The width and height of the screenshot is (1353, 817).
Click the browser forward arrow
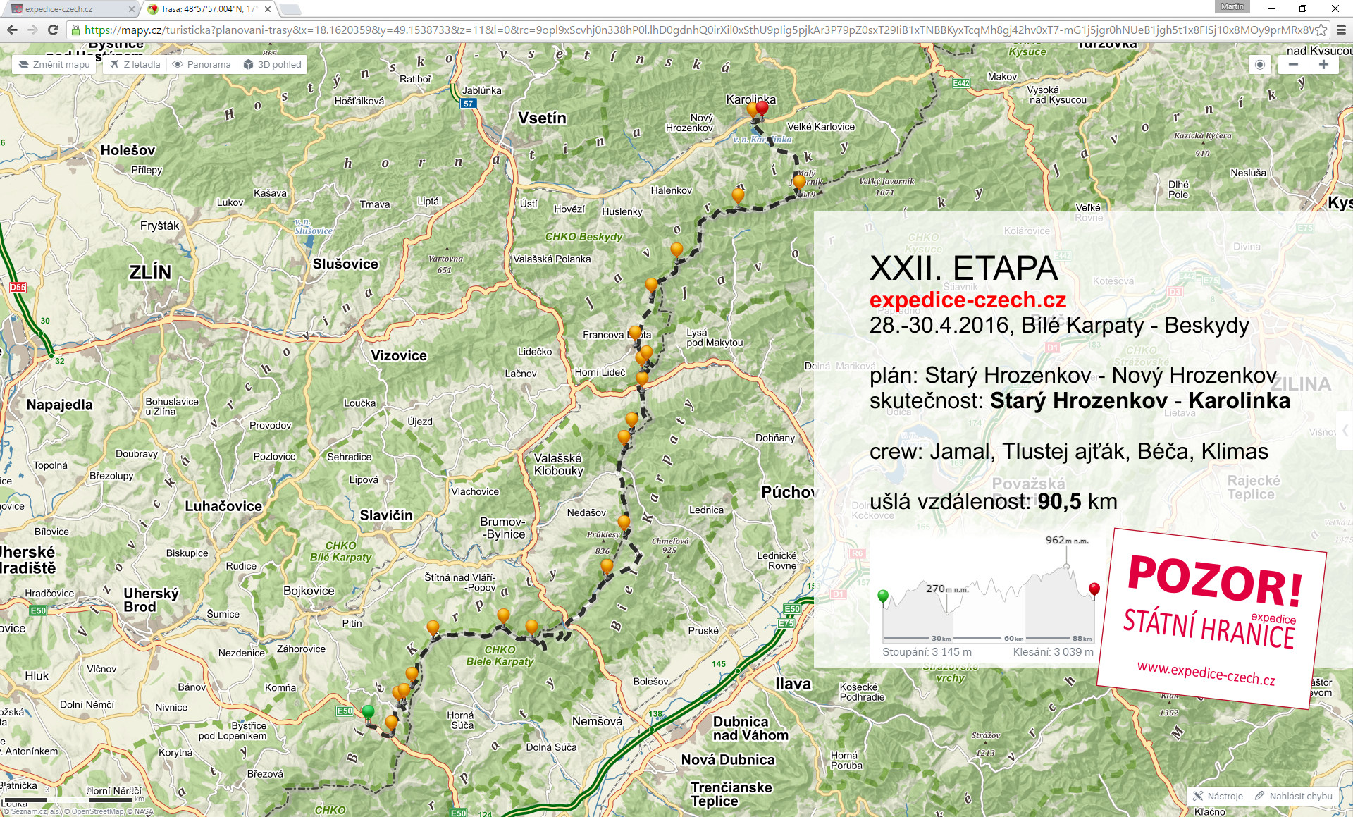pyautogui.click(x=32, y=30)
